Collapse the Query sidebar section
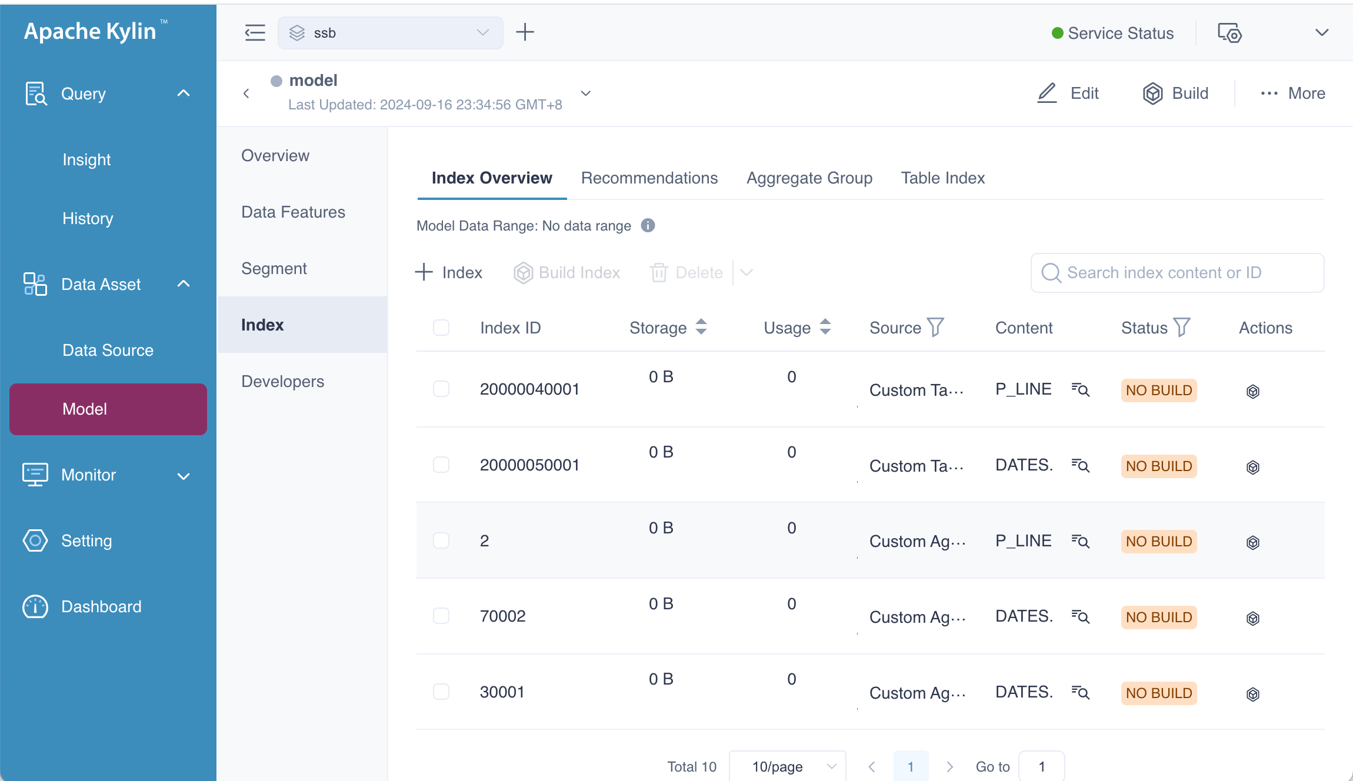Viewport: 1353px width, 781px height. [184, 94]
